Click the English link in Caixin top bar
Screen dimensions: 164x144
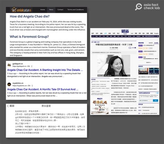(x=156, y=33)
